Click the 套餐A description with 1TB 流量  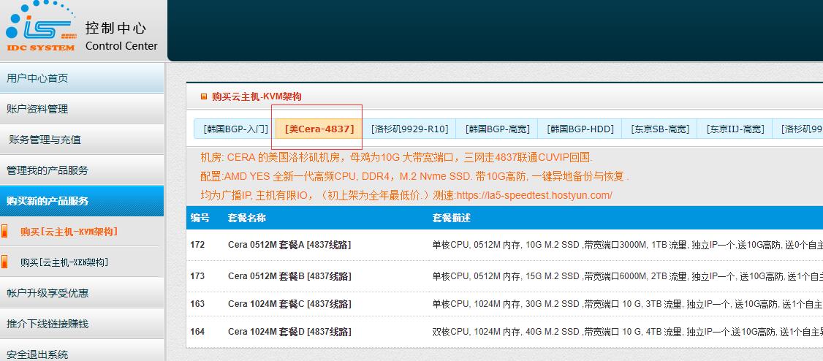pyautogui.click(x=627, y=245)
